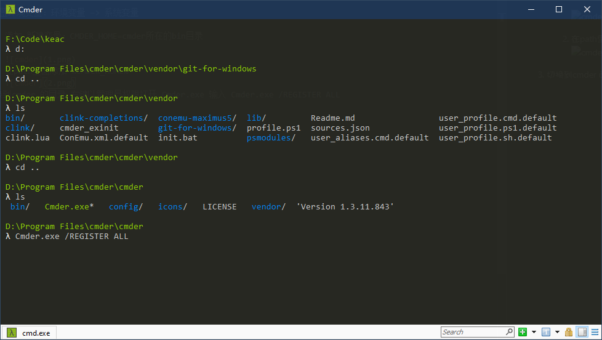This screenshot has height=340, width=602.
Task: Switch to the cmd.exe tab
Action: point(36,333)
